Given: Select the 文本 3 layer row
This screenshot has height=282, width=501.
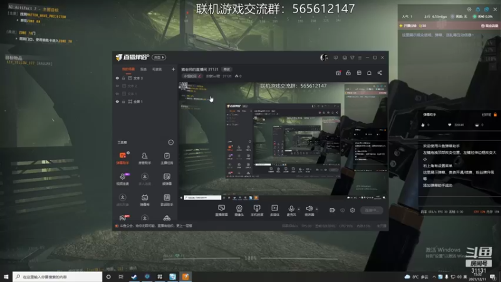Looking at the screenshot, I should point(145,78).
